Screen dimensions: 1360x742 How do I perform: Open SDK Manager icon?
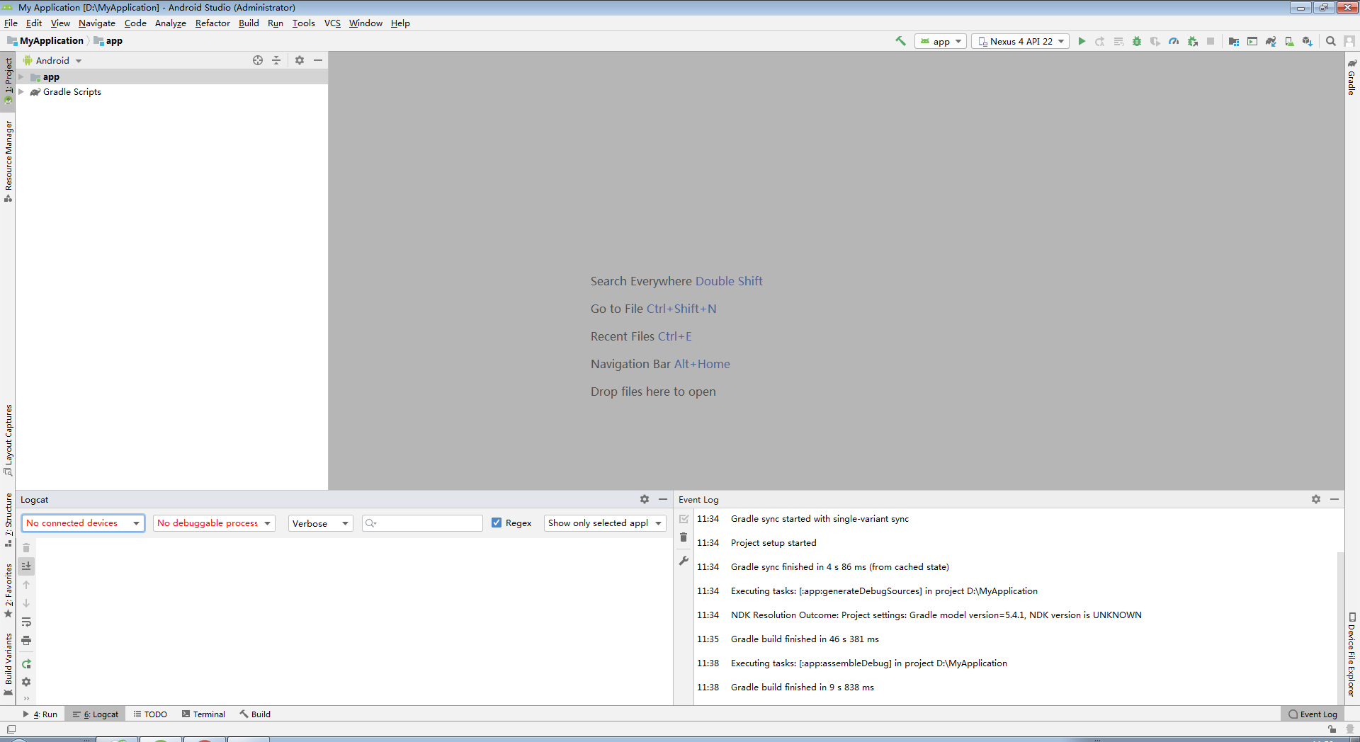click(x=1308, y=41)
